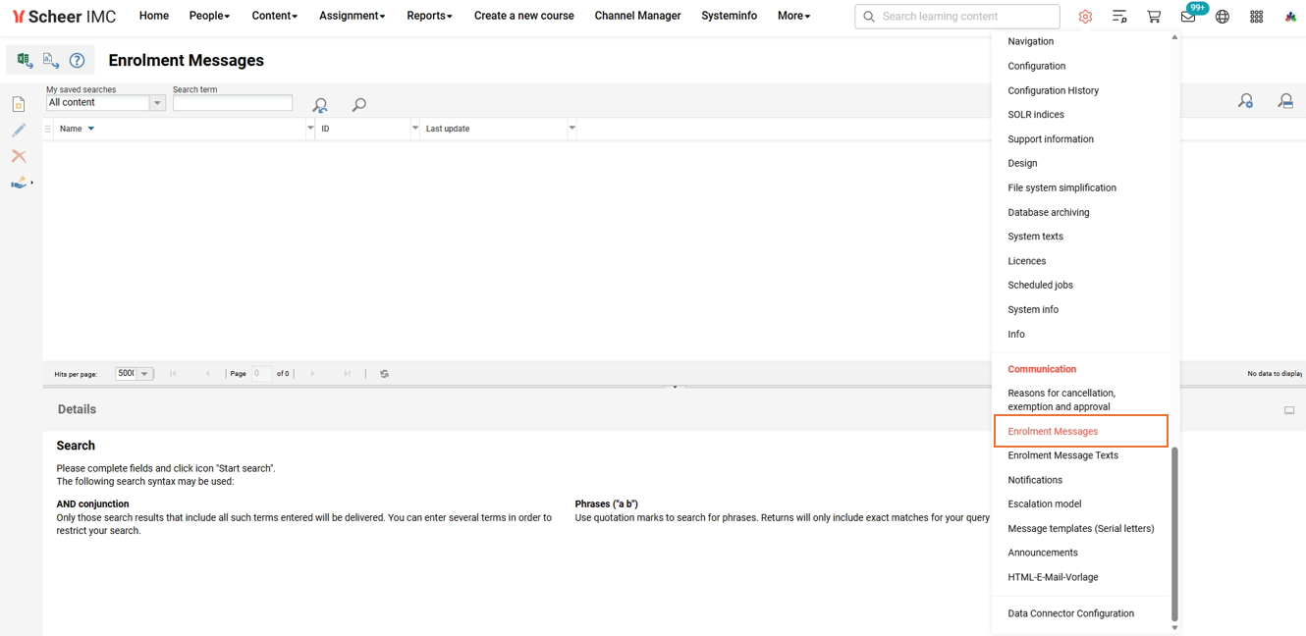The width and height of the screenshot is (1306, 636).
Task: Open the help question mark icon
Action: coord(77,61)
